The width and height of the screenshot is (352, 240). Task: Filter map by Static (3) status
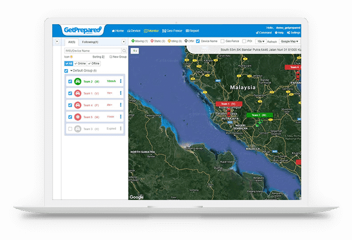pos(158,41)
